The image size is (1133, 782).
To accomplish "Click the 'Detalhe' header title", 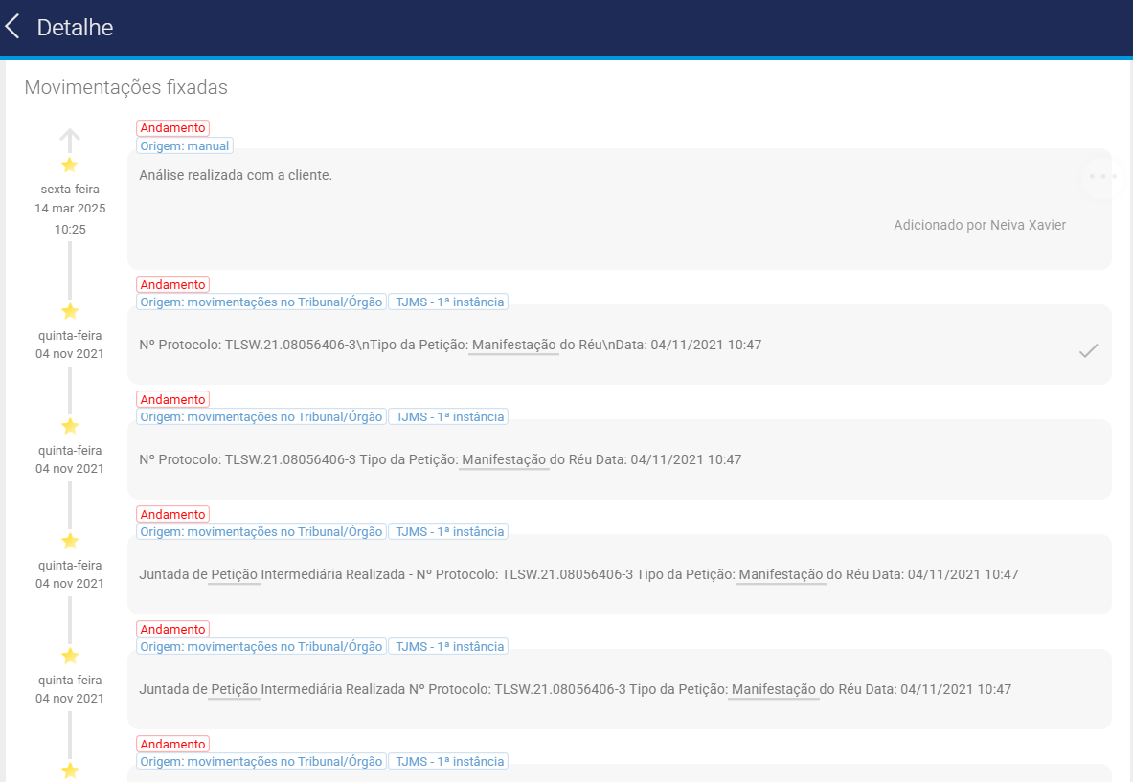I will (75, 28).
